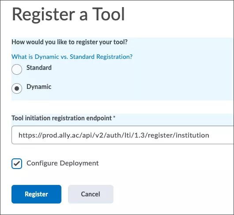Open 'What is Dynamic vs. Standard Registration?' link
Viewport: 234px width, 215px height.
(72, 57)
